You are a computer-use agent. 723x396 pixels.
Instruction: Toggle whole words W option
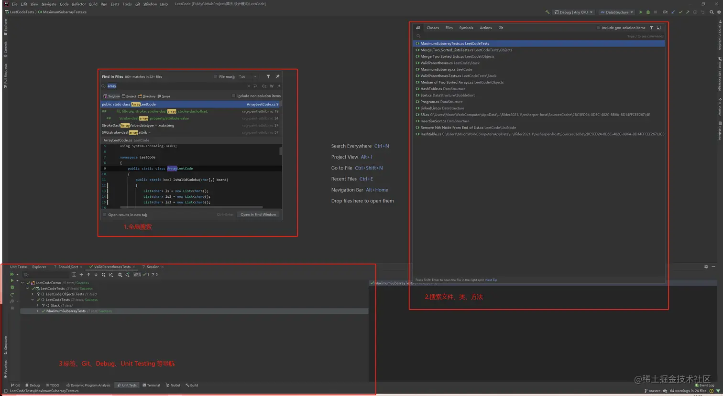click(272, 86)
